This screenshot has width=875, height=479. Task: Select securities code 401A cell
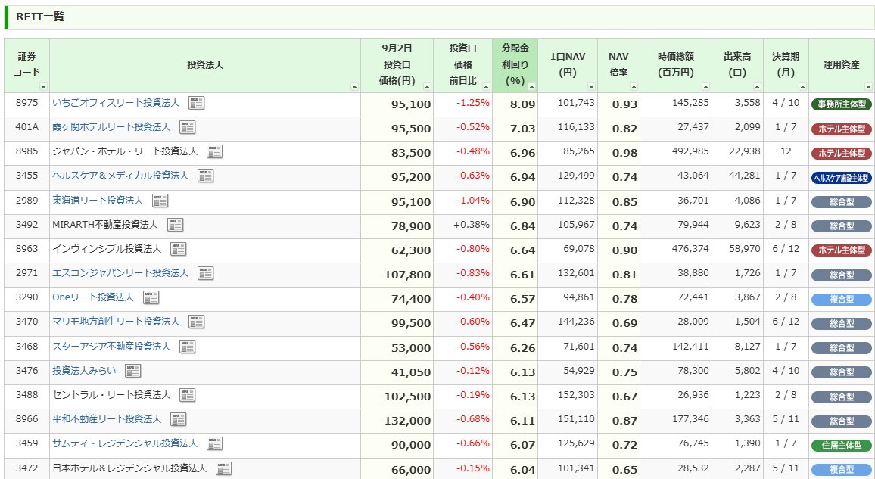[26, 127]
